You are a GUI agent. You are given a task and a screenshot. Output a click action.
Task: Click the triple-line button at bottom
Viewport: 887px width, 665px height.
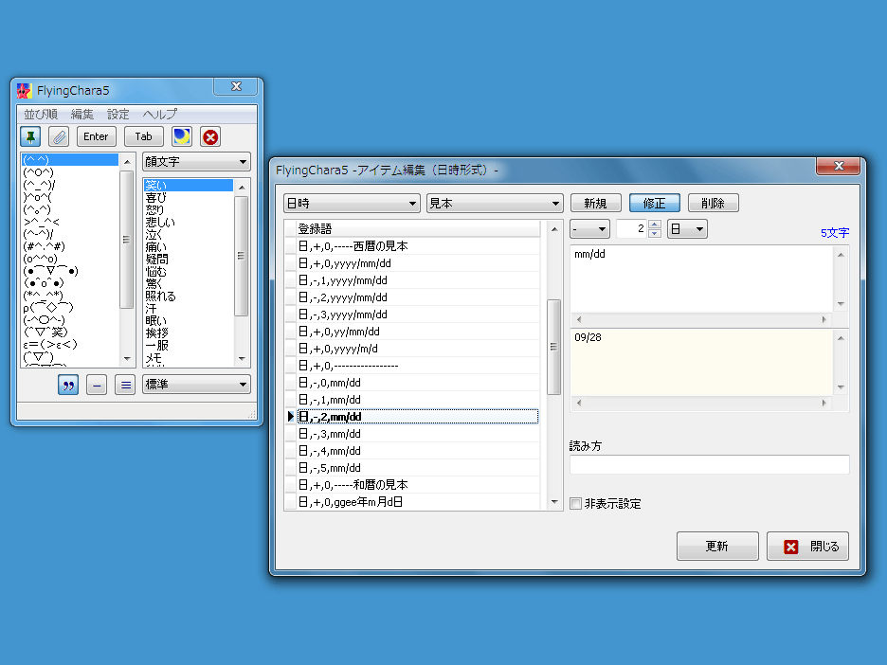coord(125,386)
